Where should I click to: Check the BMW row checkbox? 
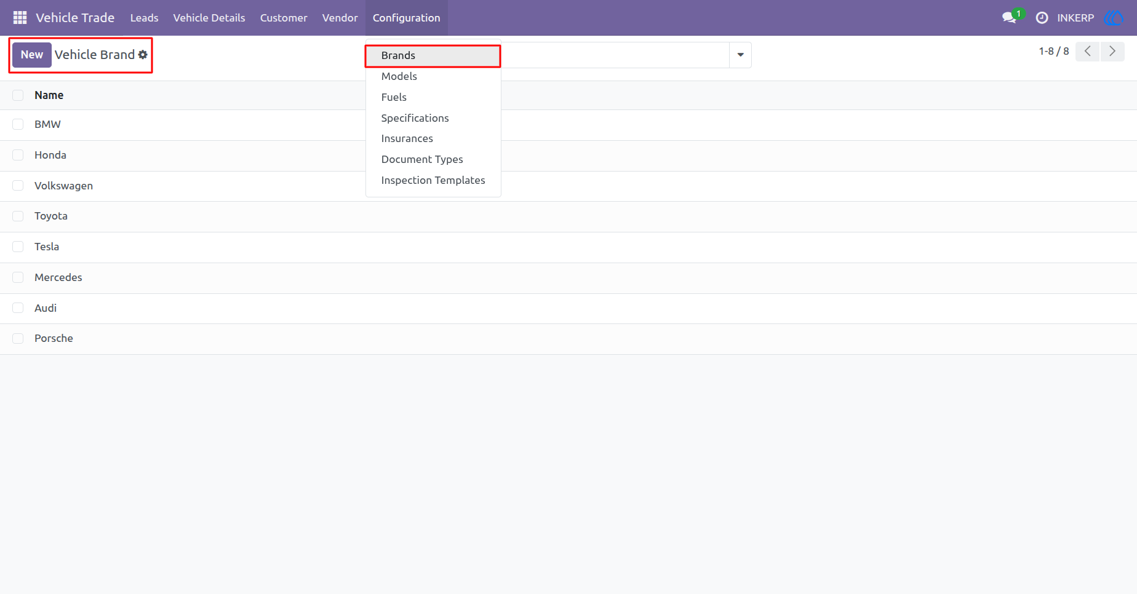(18, 124)
